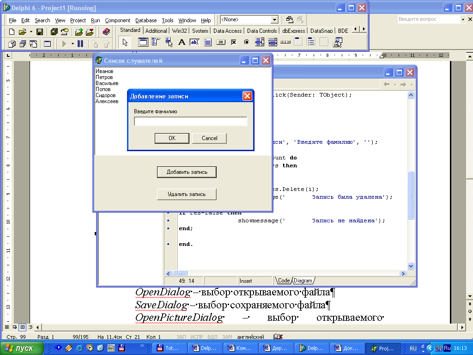Viewport: 473px width, 355px height.
Task: Click Add file to project icon
Action: [x=79, y=32]
